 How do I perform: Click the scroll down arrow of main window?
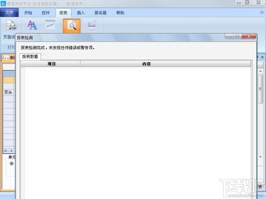pos(260,157)
